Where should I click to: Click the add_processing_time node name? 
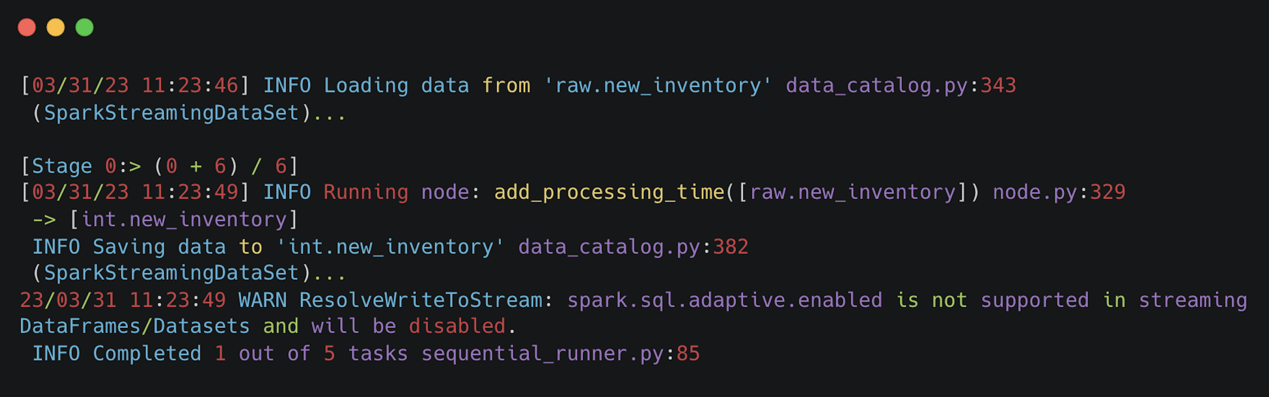(609, 192)
